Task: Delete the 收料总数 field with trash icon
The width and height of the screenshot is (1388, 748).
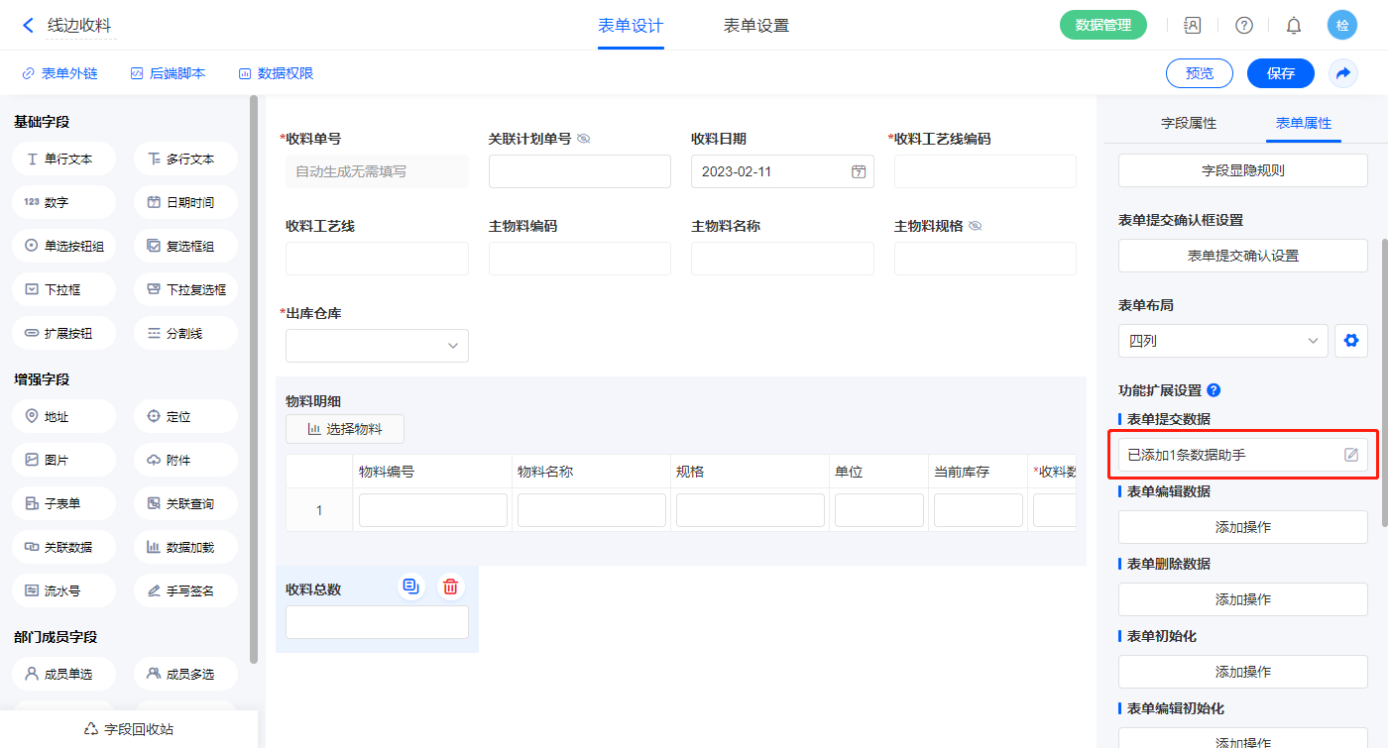Action: point(450,587)
